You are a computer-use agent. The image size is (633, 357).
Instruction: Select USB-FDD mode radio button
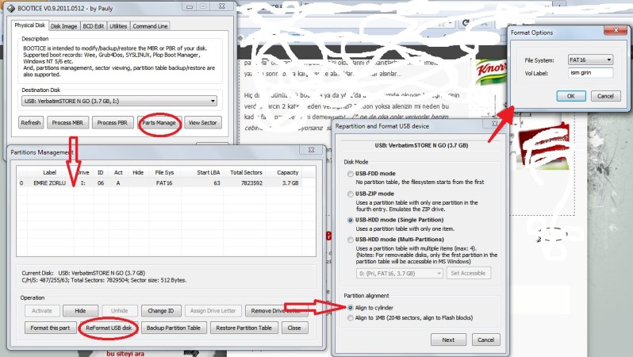pos(351,174)
